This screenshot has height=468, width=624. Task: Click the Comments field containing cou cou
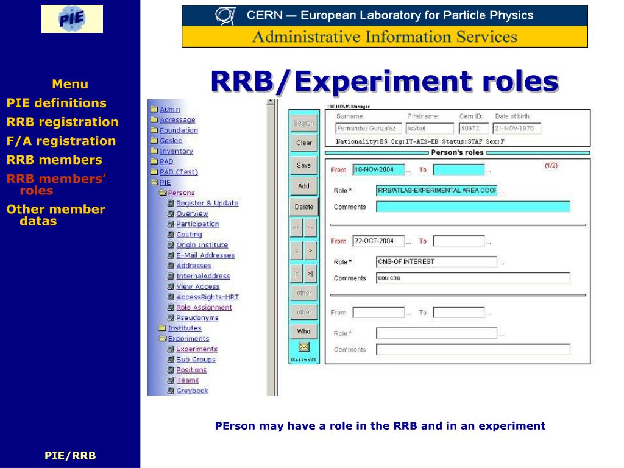point(473,278)
